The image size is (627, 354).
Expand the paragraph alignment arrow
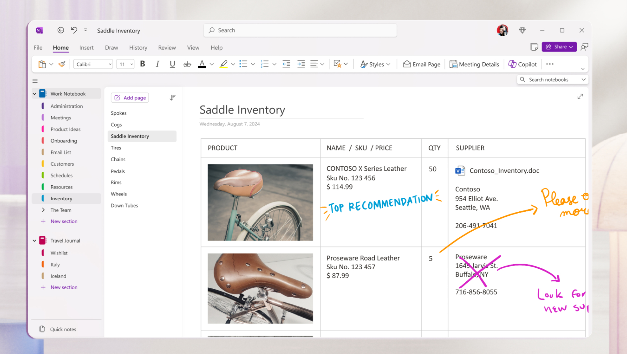(x=322, y=64)
